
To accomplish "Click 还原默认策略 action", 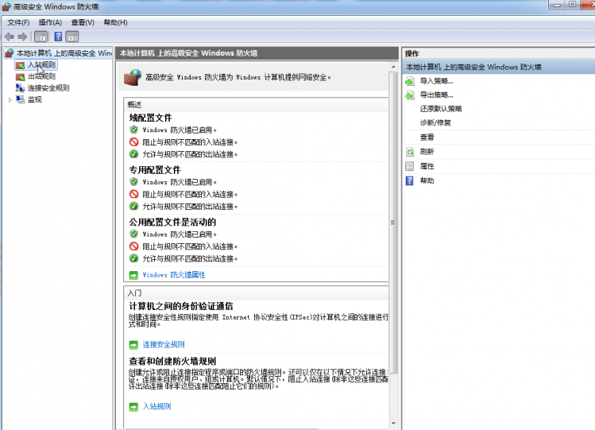I will pos(441,109).
